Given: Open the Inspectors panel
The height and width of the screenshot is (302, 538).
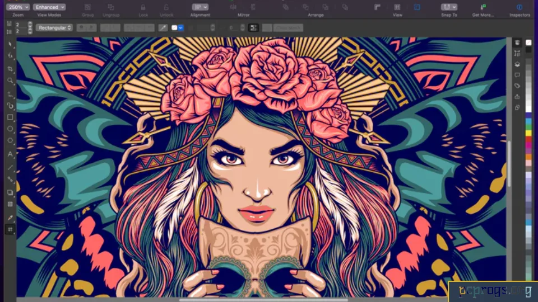Looking at the screenshot, I should point(520,7).
